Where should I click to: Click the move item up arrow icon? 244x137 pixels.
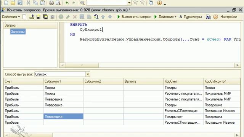pyautogui.click(x=103, y=17)
